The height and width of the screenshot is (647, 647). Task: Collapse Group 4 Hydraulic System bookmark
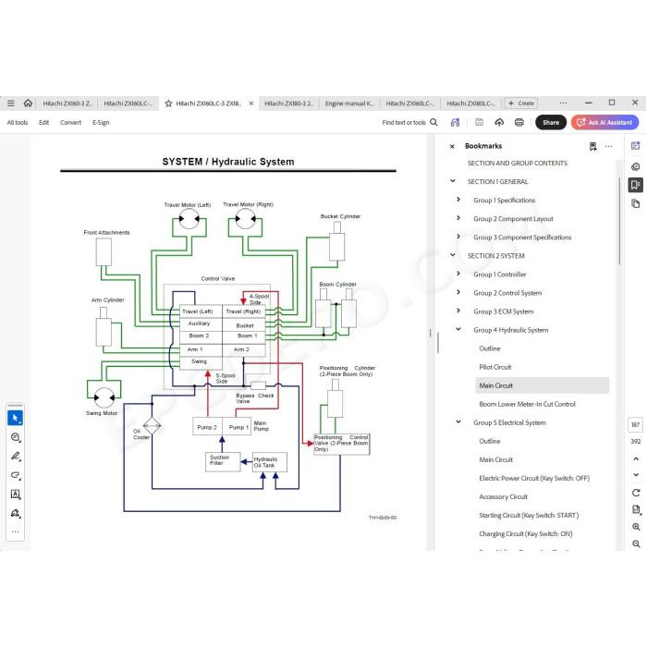click(x=458, y=329)
